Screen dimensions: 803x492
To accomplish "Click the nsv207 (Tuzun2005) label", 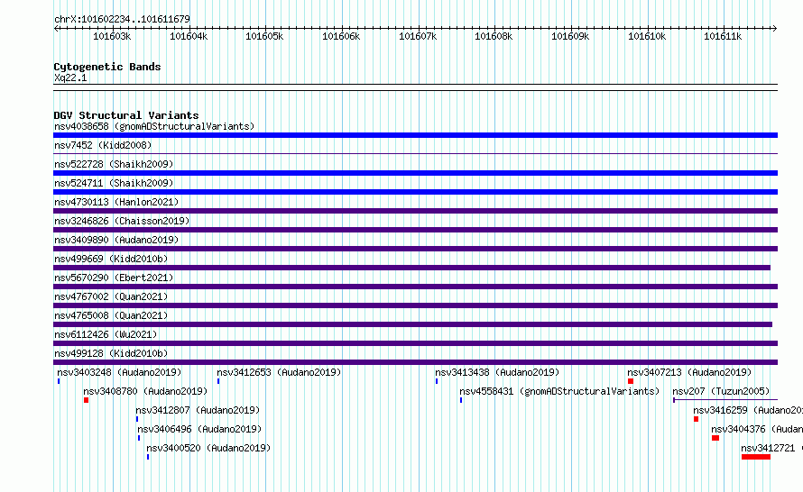I will coord(721,391).
